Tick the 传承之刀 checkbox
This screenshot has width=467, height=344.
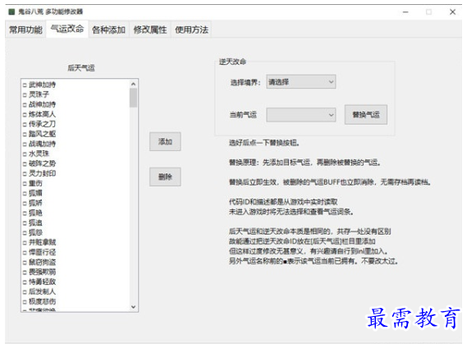pos(25,125)
